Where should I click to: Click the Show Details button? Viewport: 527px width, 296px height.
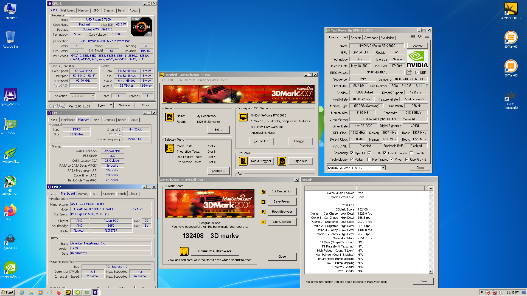click(x=282, y=222)
